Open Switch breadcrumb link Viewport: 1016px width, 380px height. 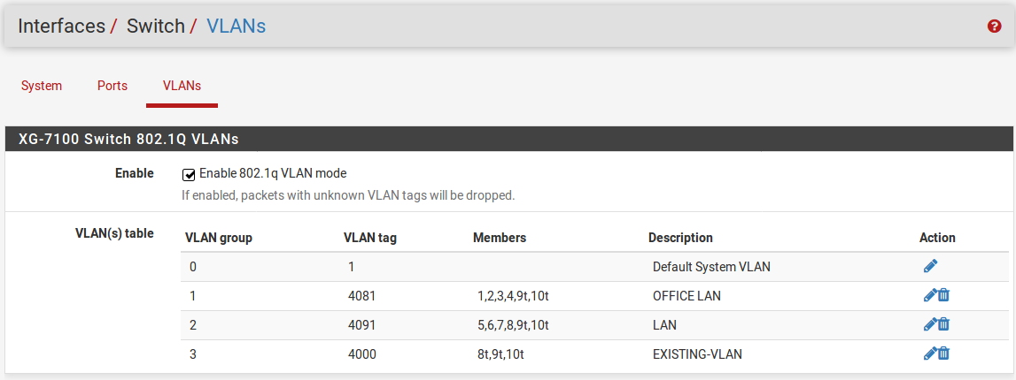click(155, 27)
